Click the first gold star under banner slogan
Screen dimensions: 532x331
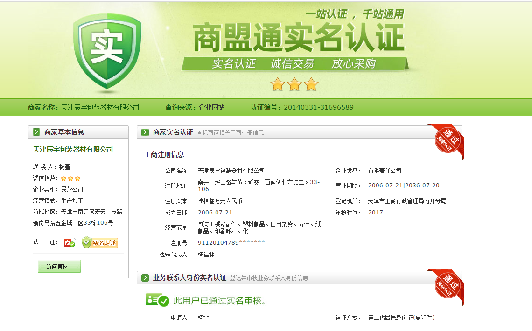pyautogui.click(x=278, y=84)
